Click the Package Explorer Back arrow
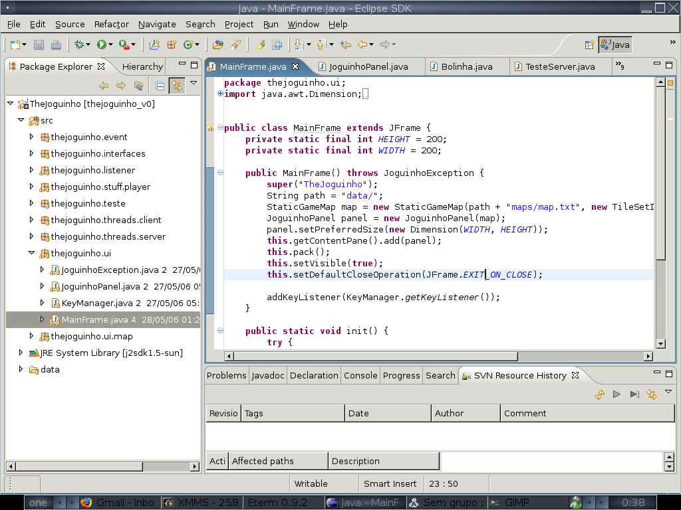Screen dimensions: 681x510 pos(103,86)
